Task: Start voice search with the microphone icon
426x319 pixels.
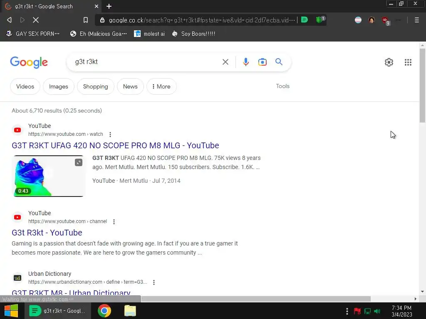Action: coord(245,62)
